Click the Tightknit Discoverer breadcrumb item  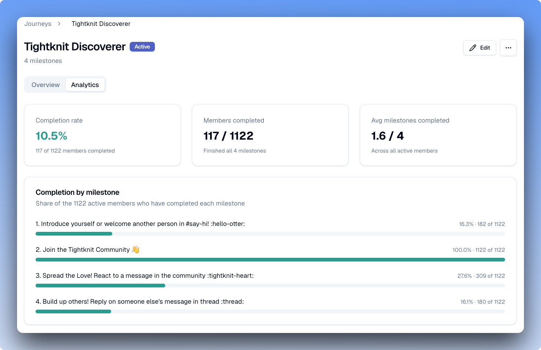[x=101, y=24]
